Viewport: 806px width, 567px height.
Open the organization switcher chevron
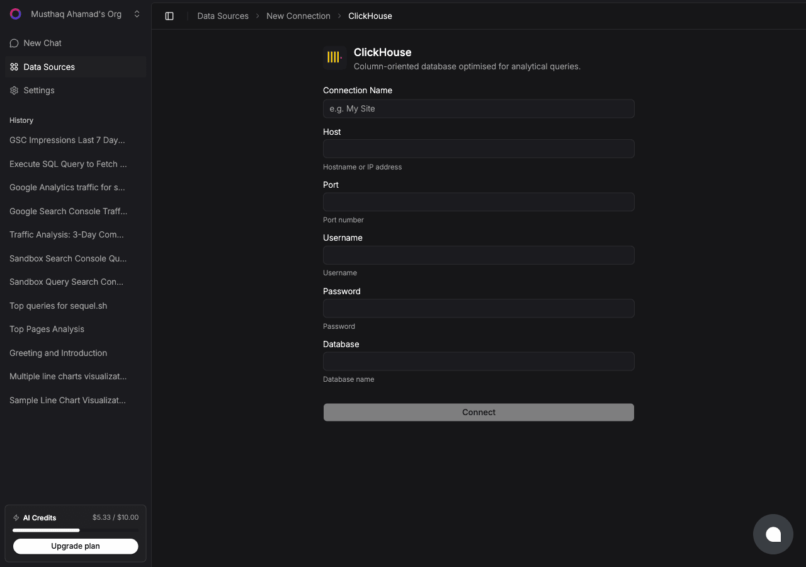[137, 14]
